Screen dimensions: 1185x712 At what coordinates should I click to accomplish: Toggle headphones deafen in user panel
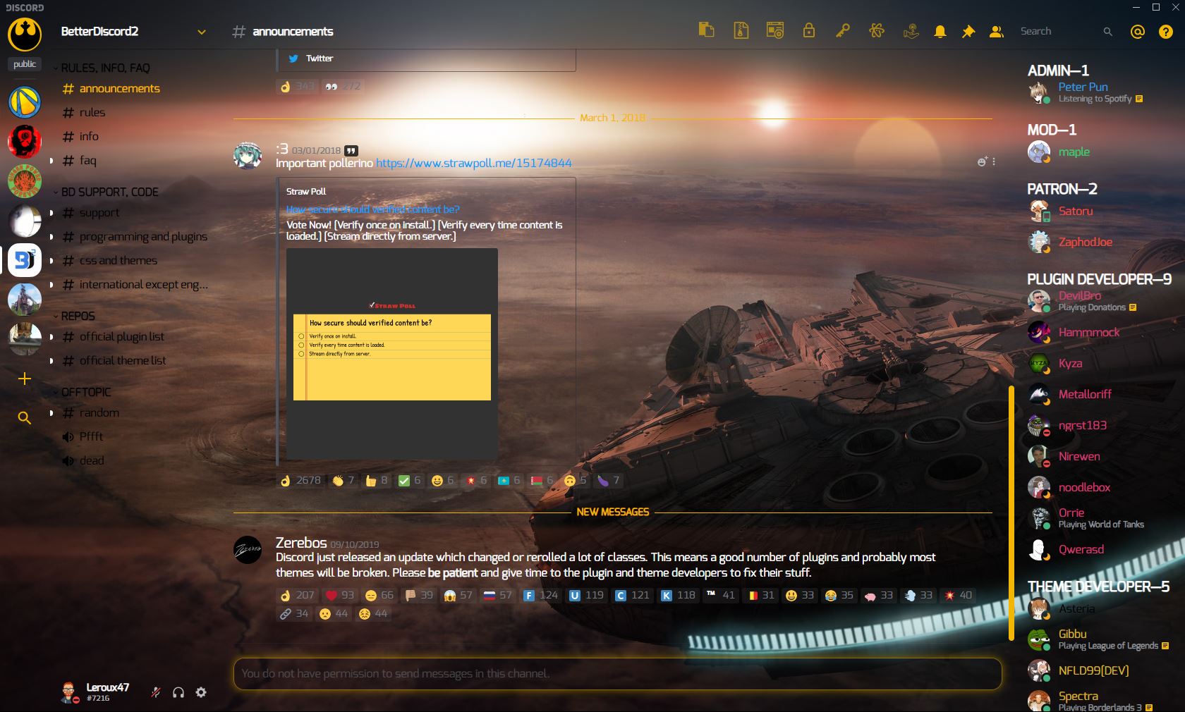pos(178,692)
